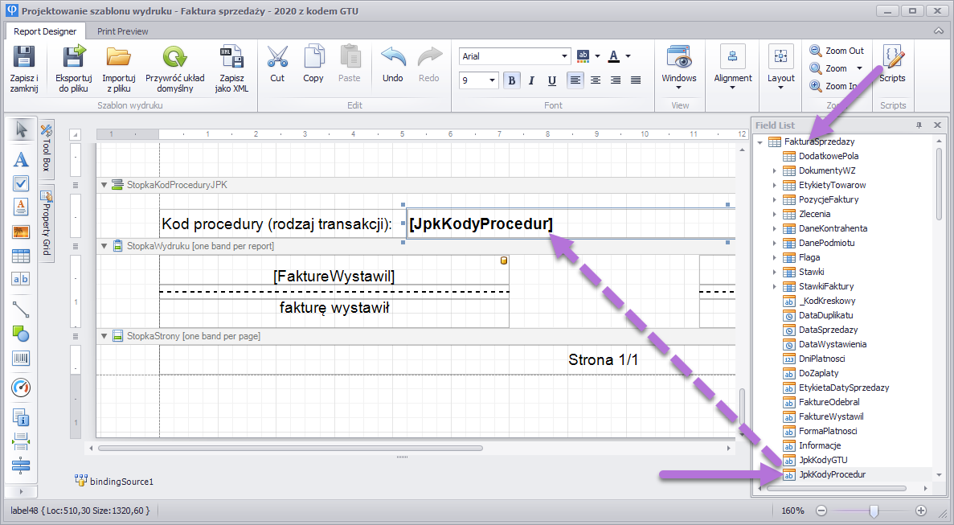Image resolution: width=954 pixels, height=525 pixels.
Task: Click the Cut scissors icon
Action: 277,58
